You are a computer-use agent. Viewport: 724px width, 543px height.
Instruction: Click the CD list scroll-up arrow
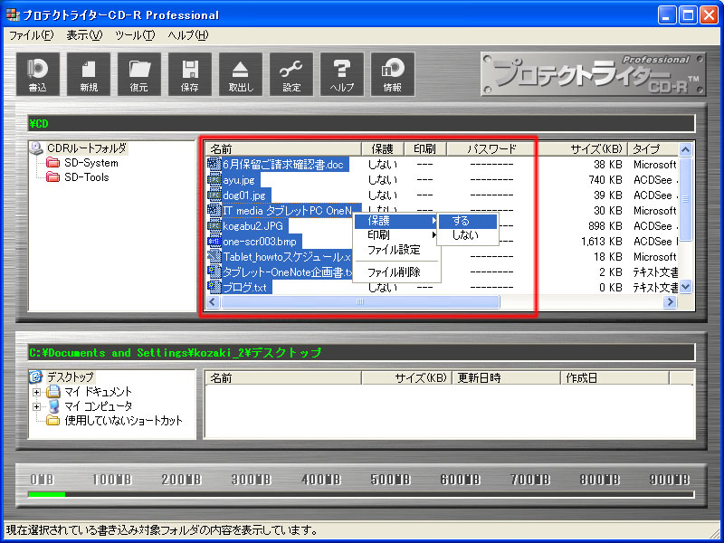coord(686,149)
